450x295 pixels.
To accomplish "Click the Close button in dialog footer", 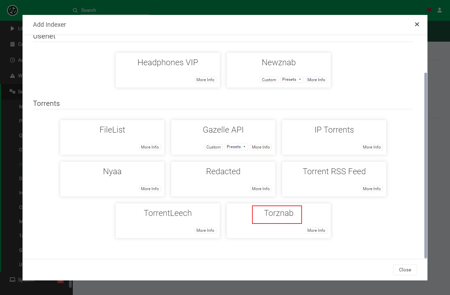I will 405,270.
